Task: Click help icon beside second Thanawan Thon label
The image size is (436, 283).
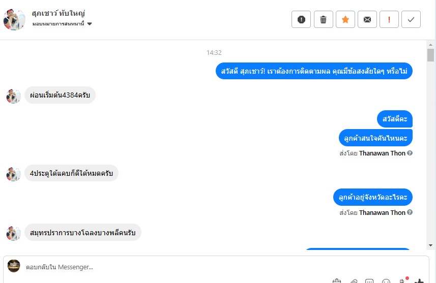Action: (x=410, y=212)
